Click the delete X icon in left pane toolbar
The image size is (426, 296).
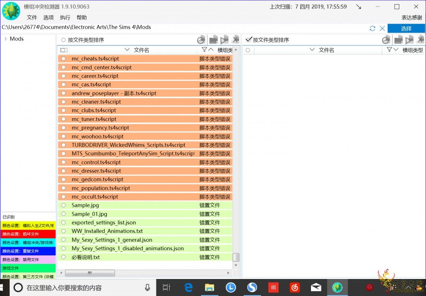(x=235, y=40)
